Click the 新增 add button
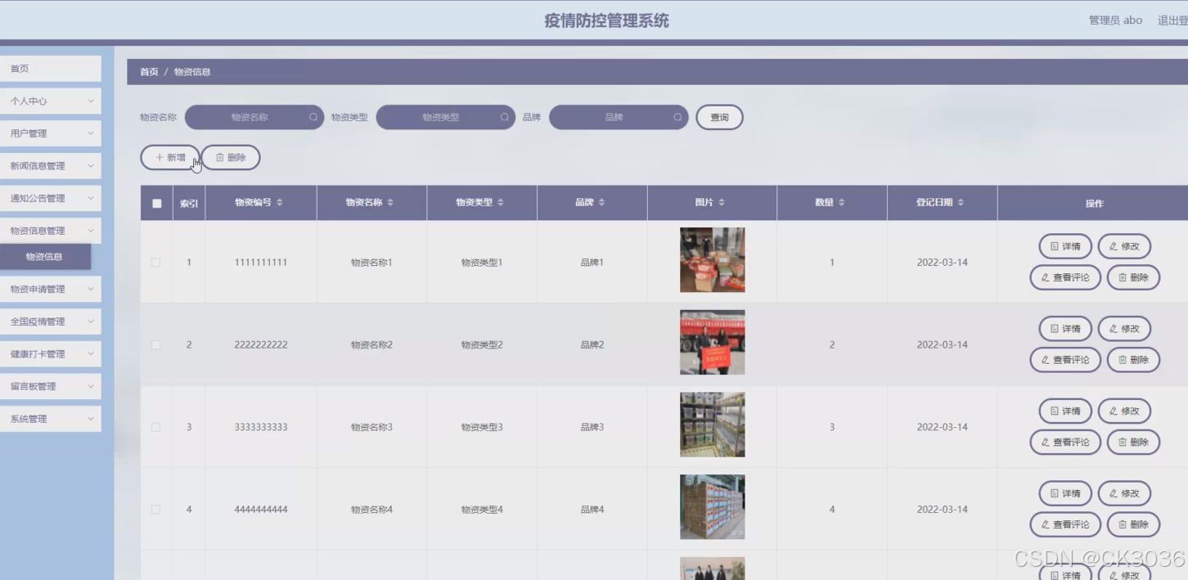The height and width of the screenshot is (580, 1188). pos(170,157)
